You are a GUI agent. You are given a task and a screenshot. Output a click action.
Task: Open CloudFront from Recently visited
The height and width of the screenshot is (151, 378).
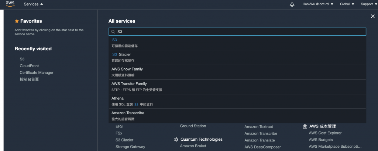(x=29, y=66)
